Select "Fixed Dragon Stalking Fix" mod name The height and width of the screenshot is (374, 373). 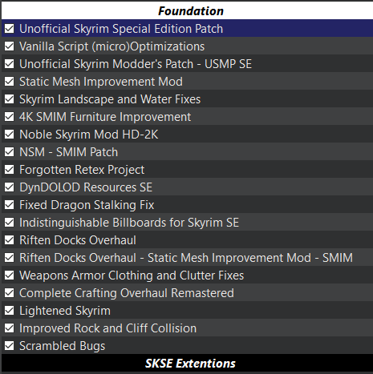[x=87, y=205]
